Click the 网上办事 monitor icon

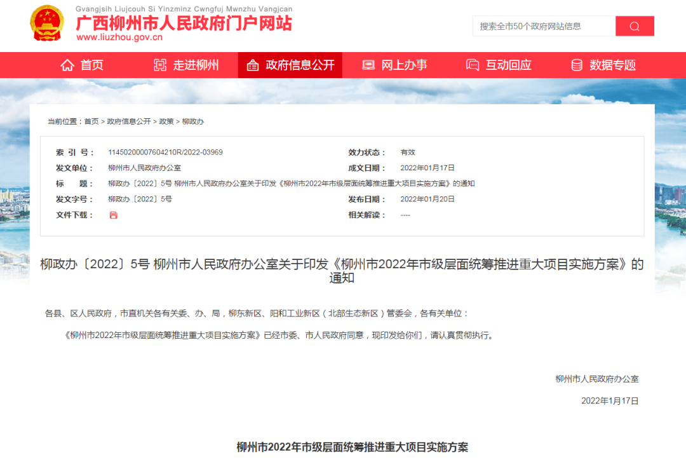[368, 65]
